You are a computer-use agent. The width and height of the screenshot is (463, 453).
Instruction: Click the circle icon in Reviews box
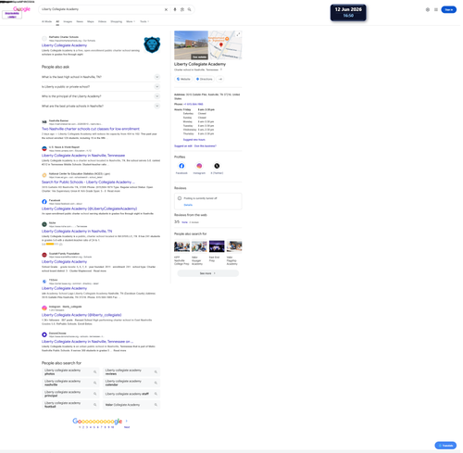pos(180,198)
